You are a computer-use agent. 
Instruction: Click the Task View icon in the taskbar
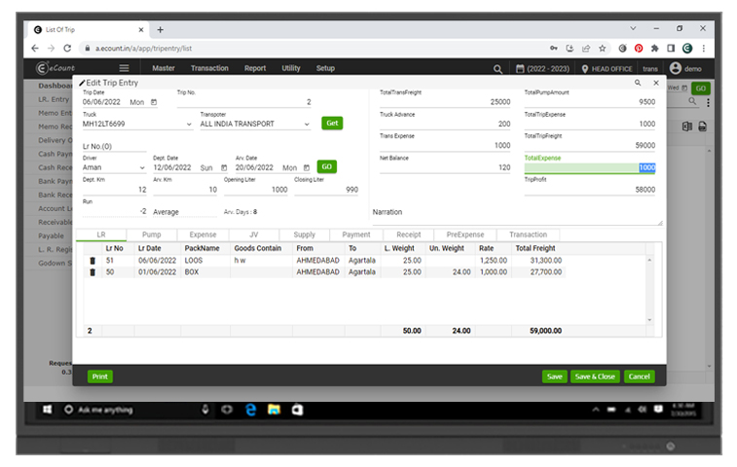(x=227, y=410)
